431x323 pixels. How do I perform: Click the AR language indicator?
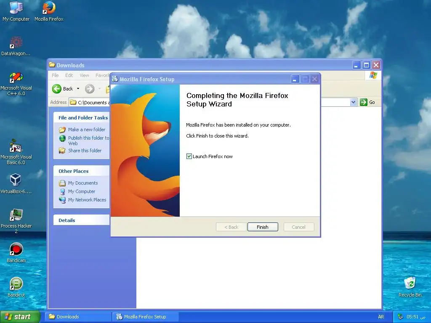(380, 317)
